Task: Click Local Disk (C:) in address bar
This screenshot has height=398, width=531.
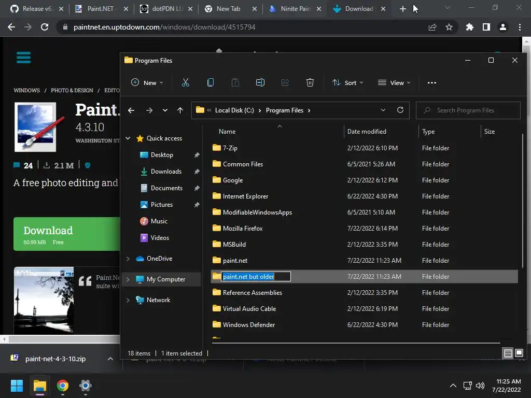Action: pyautogui.click(x=234, y=110)
